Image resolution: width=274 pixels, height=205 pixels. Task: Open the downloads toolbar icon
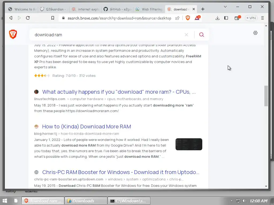tap(217, 18)
